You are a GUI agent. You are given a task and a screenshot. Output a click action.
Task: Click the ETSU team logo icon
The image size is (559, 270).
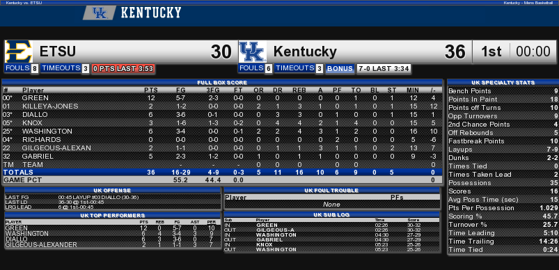(x=19, y=51)
